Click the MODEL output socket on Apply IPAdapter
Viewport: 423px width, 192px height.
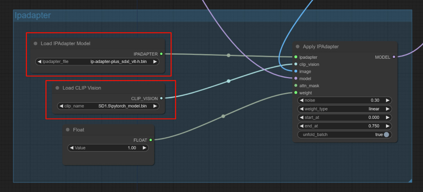(x=394, y=57)
